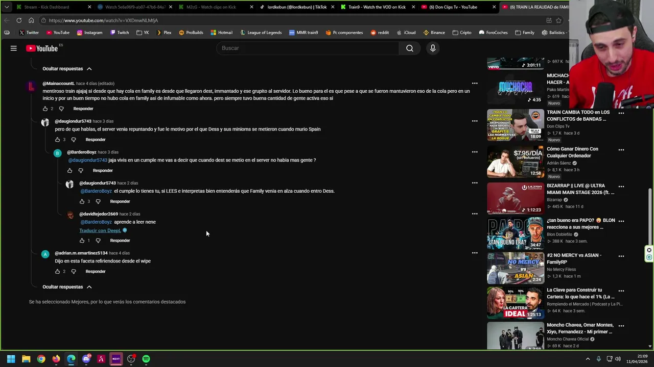This screenshot has height=367, width=654.
Task: Dislike the @Mainaccountl comment
Action: [61, 109]
